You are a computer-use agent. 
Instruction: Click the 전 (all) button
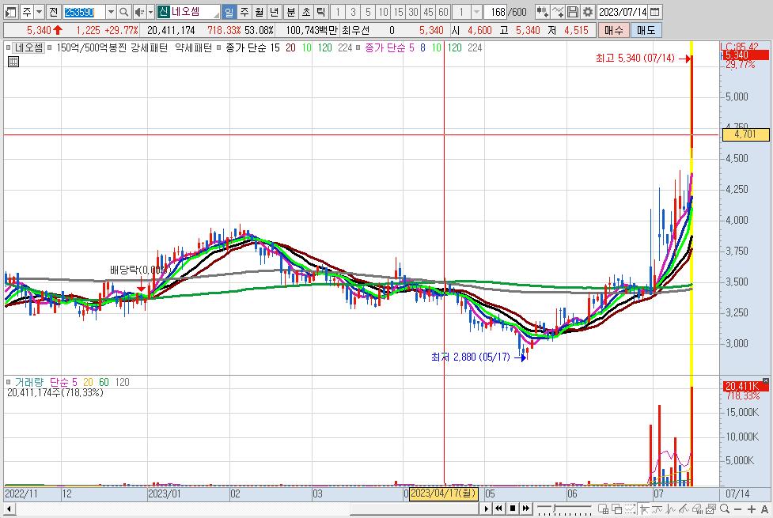[53, 11]
